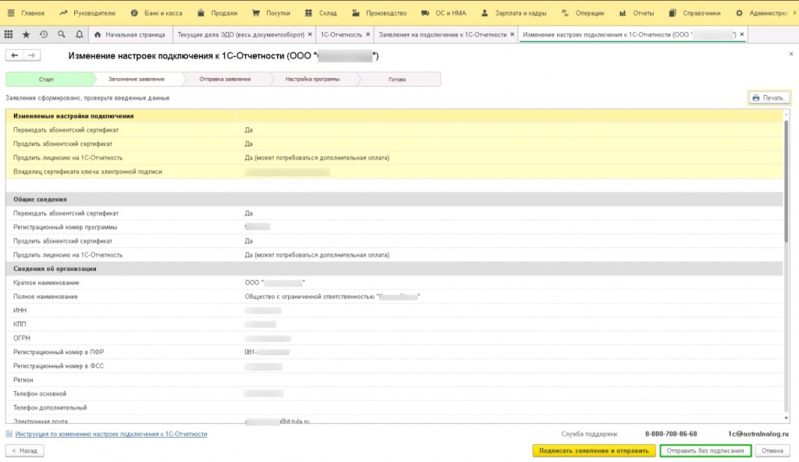Open Склад section

click(321, 12)
